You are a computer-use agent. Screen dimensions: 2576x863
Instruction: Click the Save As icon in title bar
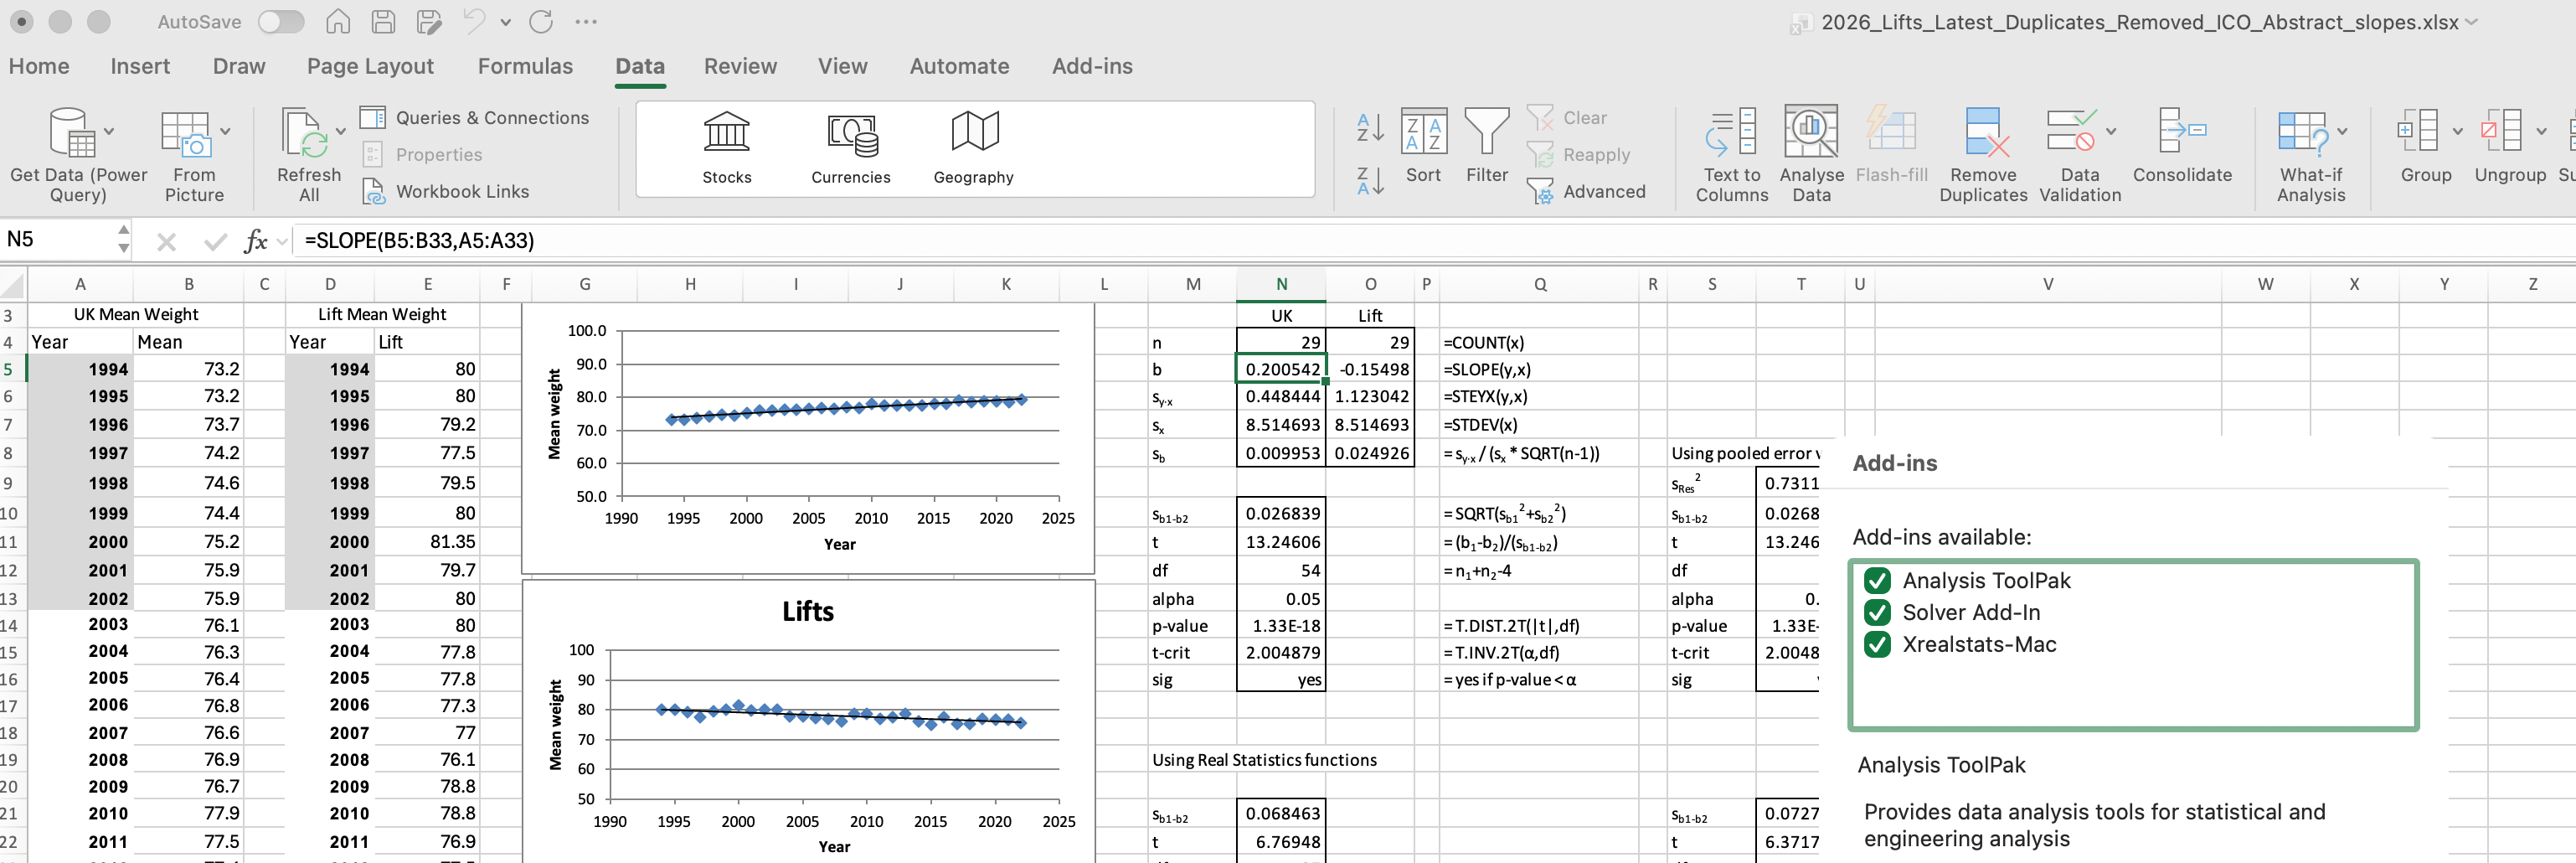[429, 21]
